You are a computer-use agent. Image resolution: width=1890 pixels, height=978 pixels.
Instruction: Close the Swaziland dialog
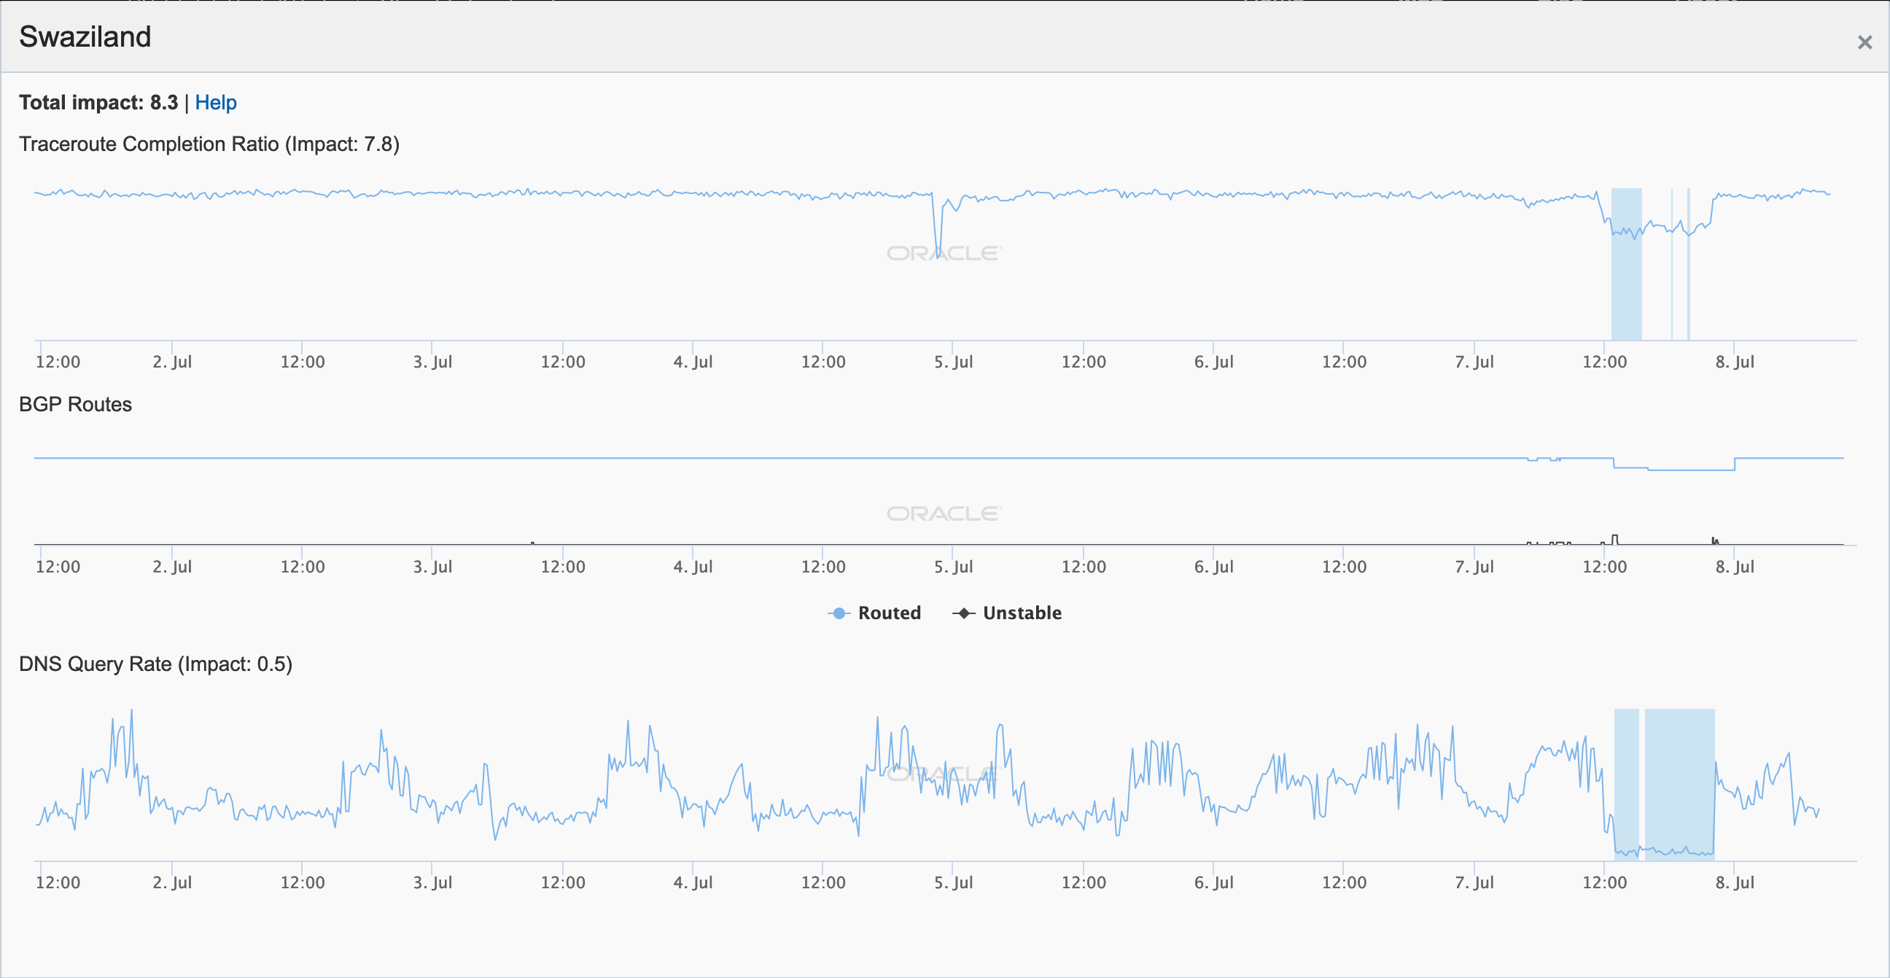click(x=1864, y=42)
